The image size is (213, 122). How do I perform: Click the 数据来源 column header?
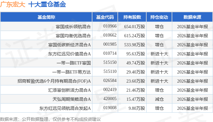tap(192, 17)
